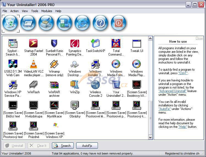This screenshot has width=206, height=157.
Task: Select Screen Saver Windows XP icon
Action: click(x=56, y=125)
